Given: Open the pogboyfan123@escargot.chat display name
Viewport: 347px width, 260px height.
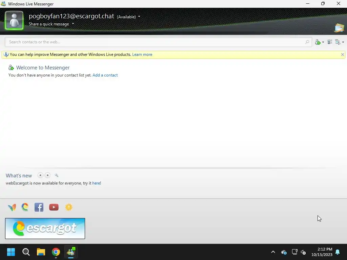Looking at the screenshot, I should pos(71,16).
